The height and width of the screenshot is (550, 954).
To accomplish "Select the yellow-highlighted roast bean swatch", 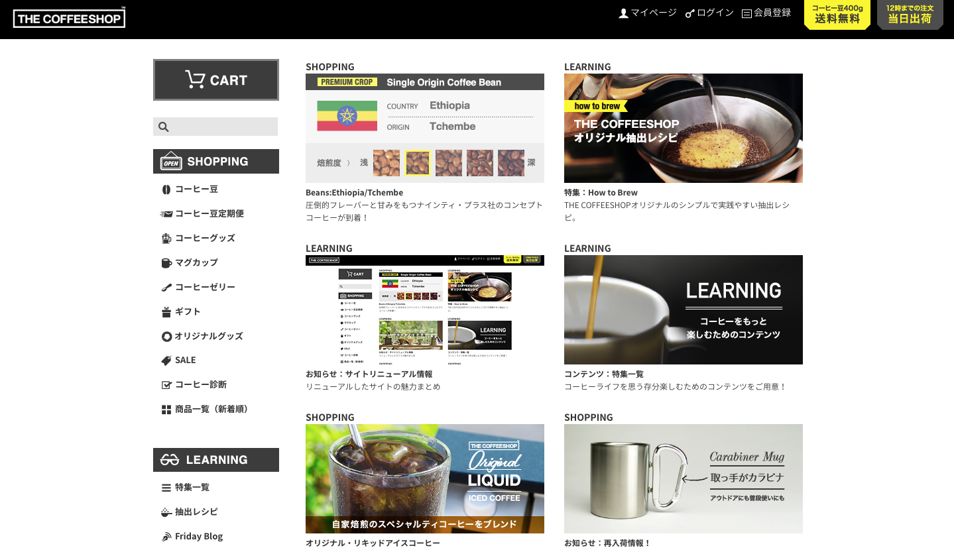I will coord(418,163).
